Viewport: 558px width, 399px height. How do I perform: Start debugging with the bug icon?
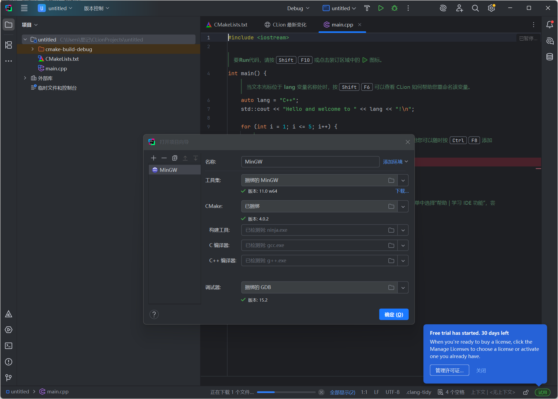click(395, 8)
